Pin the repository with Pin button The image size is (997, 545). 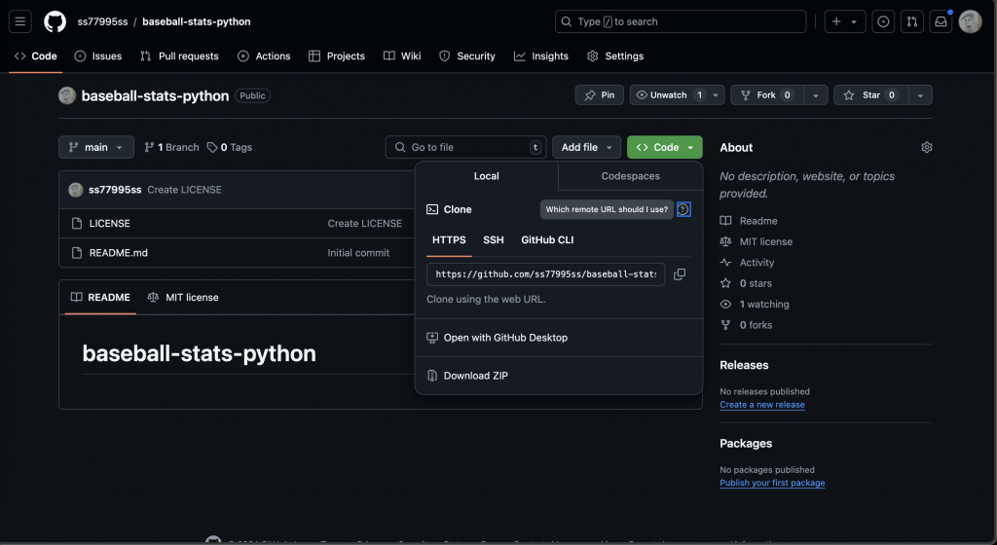tap(600, 95)
